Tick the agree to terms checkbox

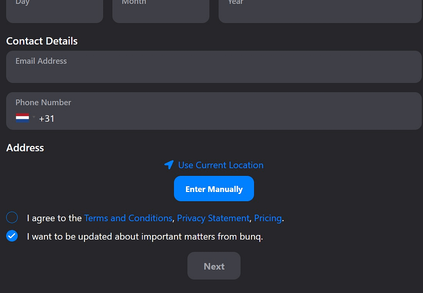pyautogui.click(x=12, y=218)
